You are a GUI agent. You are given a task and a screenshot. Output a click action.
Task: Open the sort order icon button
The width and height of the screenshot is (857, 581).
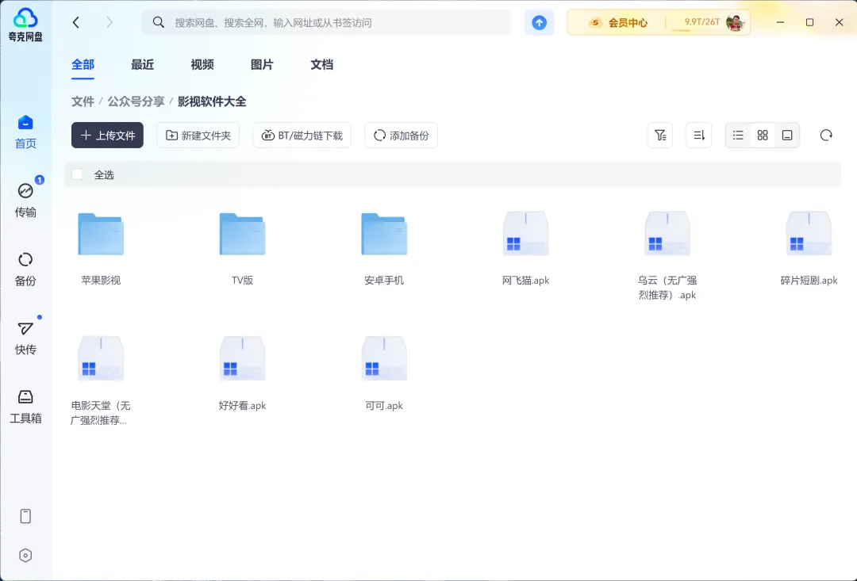[699, 136]
